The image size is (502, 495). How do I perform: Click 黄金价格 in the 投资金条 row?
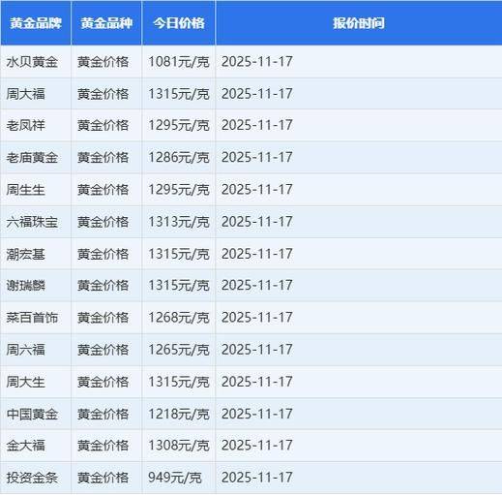pos(103,478)
